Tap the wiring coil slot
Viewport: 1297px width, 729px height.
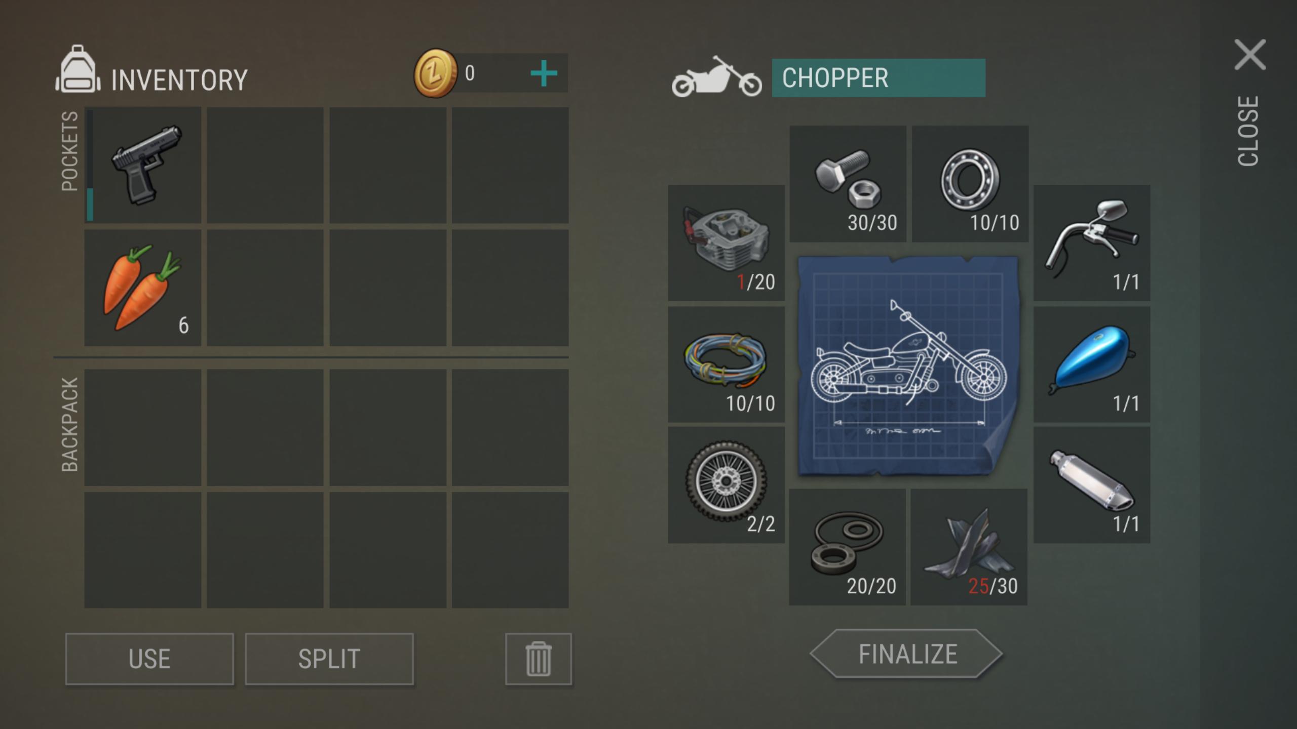726,364
